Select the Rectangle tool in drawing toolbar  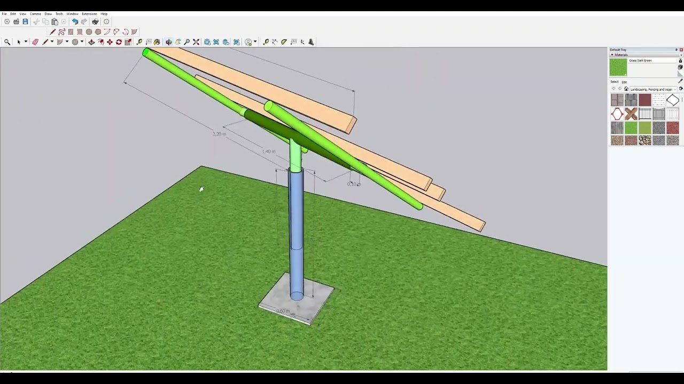71,31
